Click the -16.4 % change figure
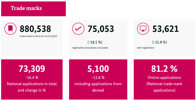Image resolution: width=196 pixels, height=101 pixels. (x=32, y=78)
